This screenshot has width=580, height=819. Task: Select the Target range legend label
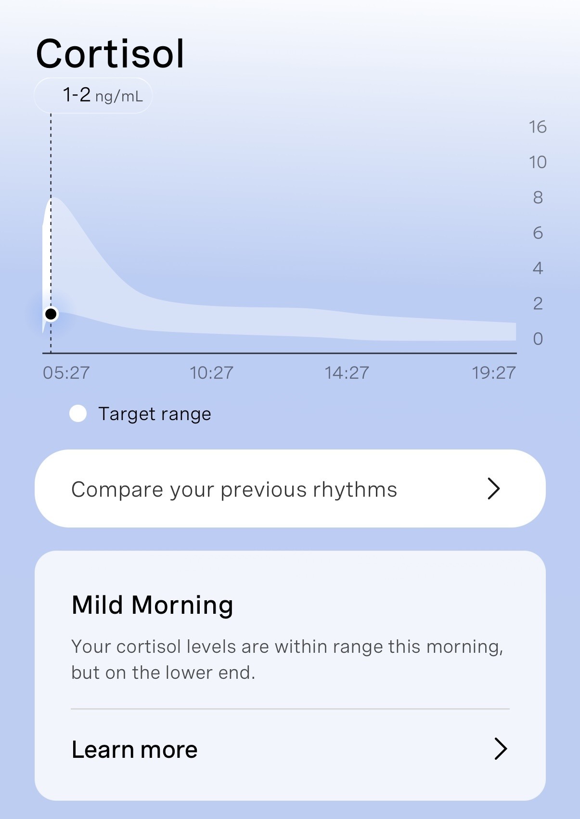click(155, 414)
